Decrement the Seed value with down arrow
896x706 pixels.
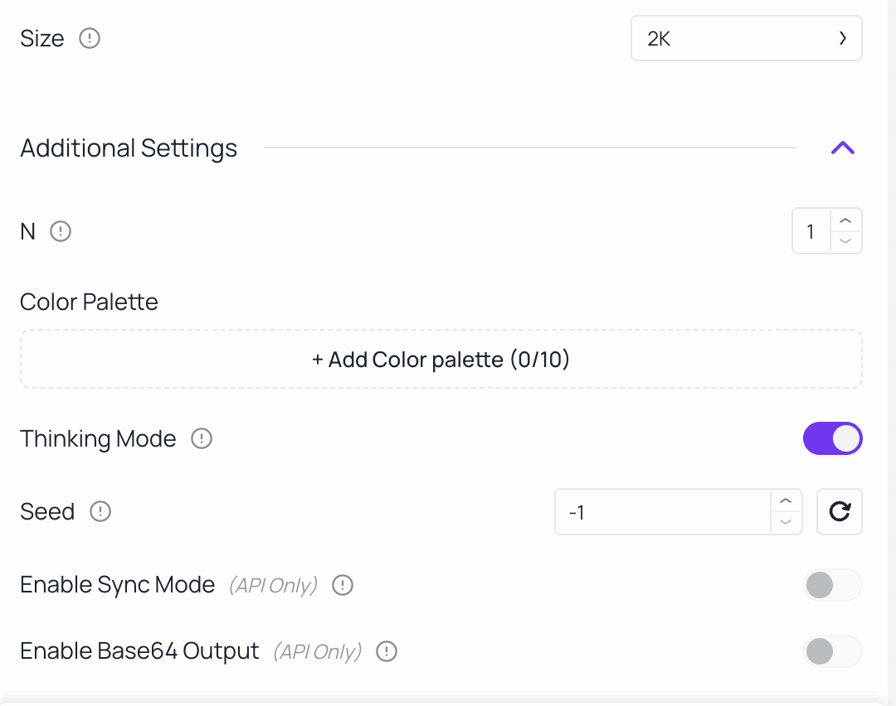click(x=786, y=523)
